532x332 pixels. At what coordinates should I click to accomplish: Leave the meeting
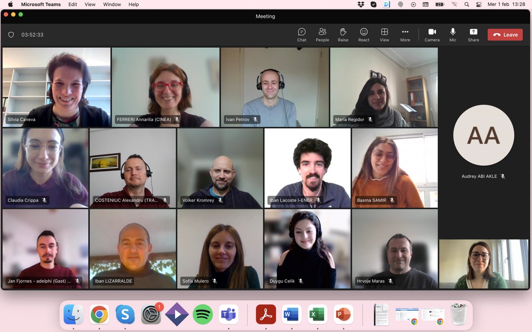(x=505, y=35)
